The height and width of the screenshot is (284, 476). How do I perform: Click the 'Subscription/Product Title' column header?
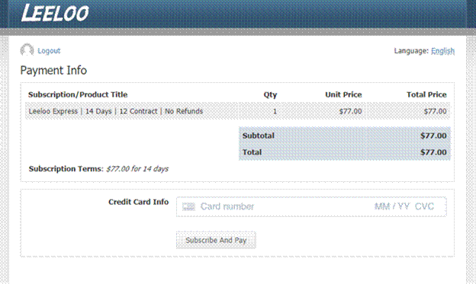(x=78, y=94)
